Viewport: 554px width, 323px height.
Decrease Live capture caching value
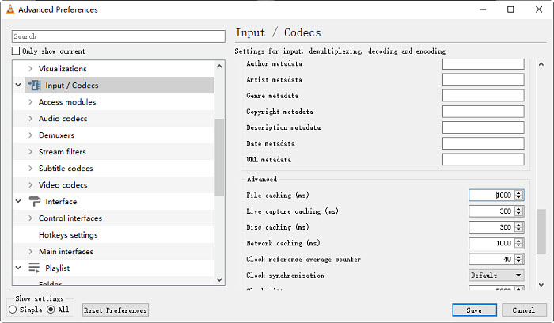point(518,214)
